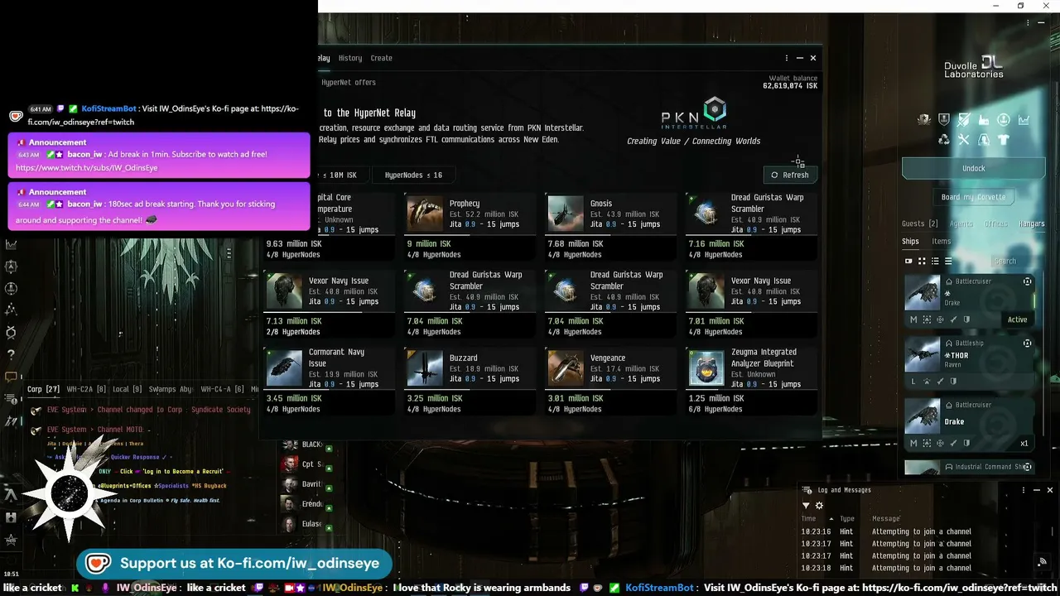Open the Buzzard HyperNet offer thumbnail
The width and height of the screenshot is (1060, 596).
point(425,368)
